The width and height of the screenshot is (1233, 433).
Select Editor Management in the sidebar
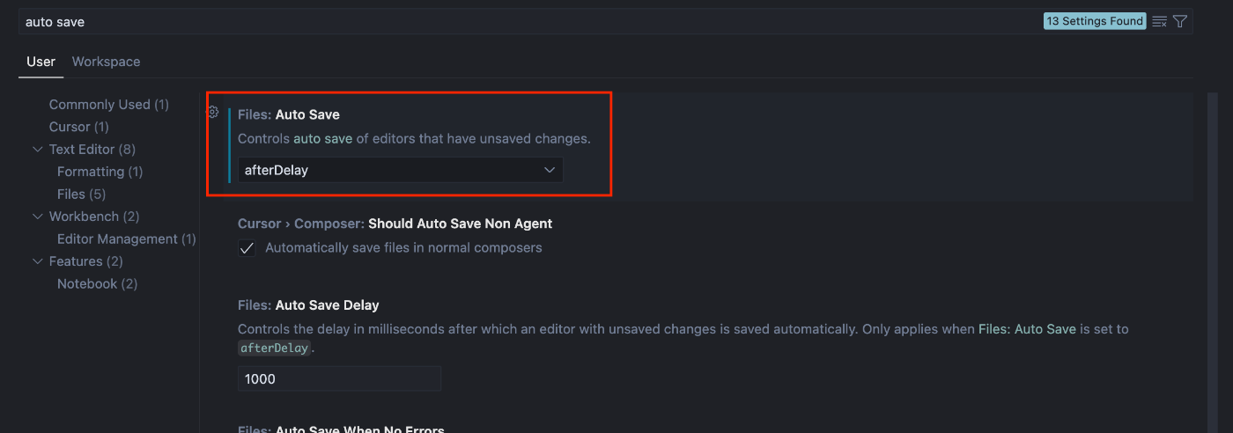[126, 239]
